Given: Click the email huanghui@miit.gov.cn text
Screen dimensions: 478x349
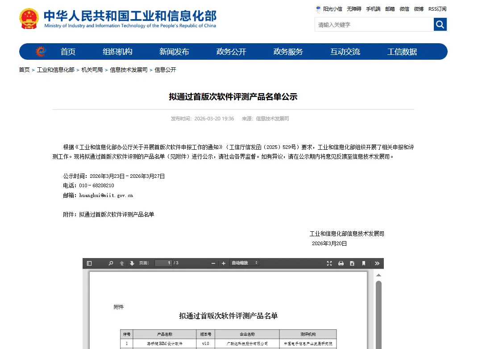Looking at the screenshot, I should [x=106, y=195].
